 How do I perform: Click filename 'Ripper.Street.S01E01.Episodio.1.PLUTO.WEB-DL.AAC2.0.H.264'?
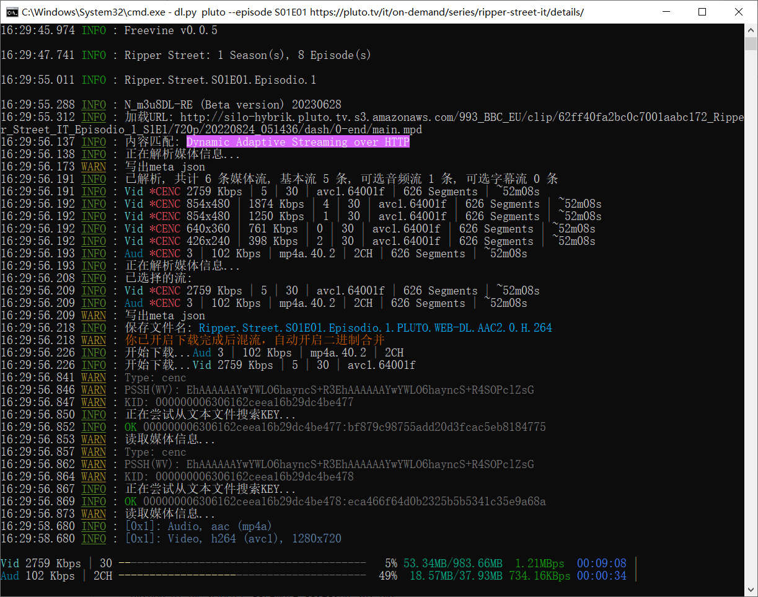point(376,328)
